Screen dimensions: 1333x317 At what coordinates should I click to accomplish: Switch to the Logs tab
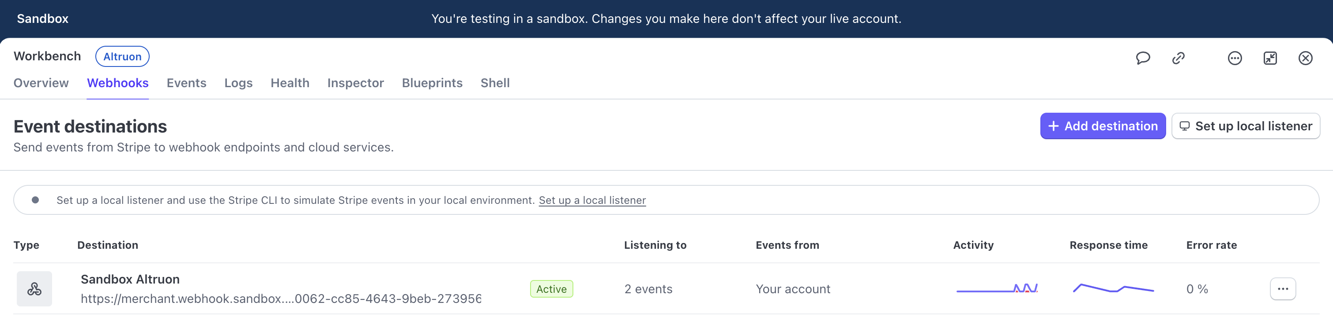pos(238,83)
